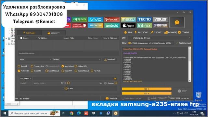Viewport: 208px width, 117px height.
Task: Open the T.POINT tool
Action: pyautogui.click(x=156, y=32)
